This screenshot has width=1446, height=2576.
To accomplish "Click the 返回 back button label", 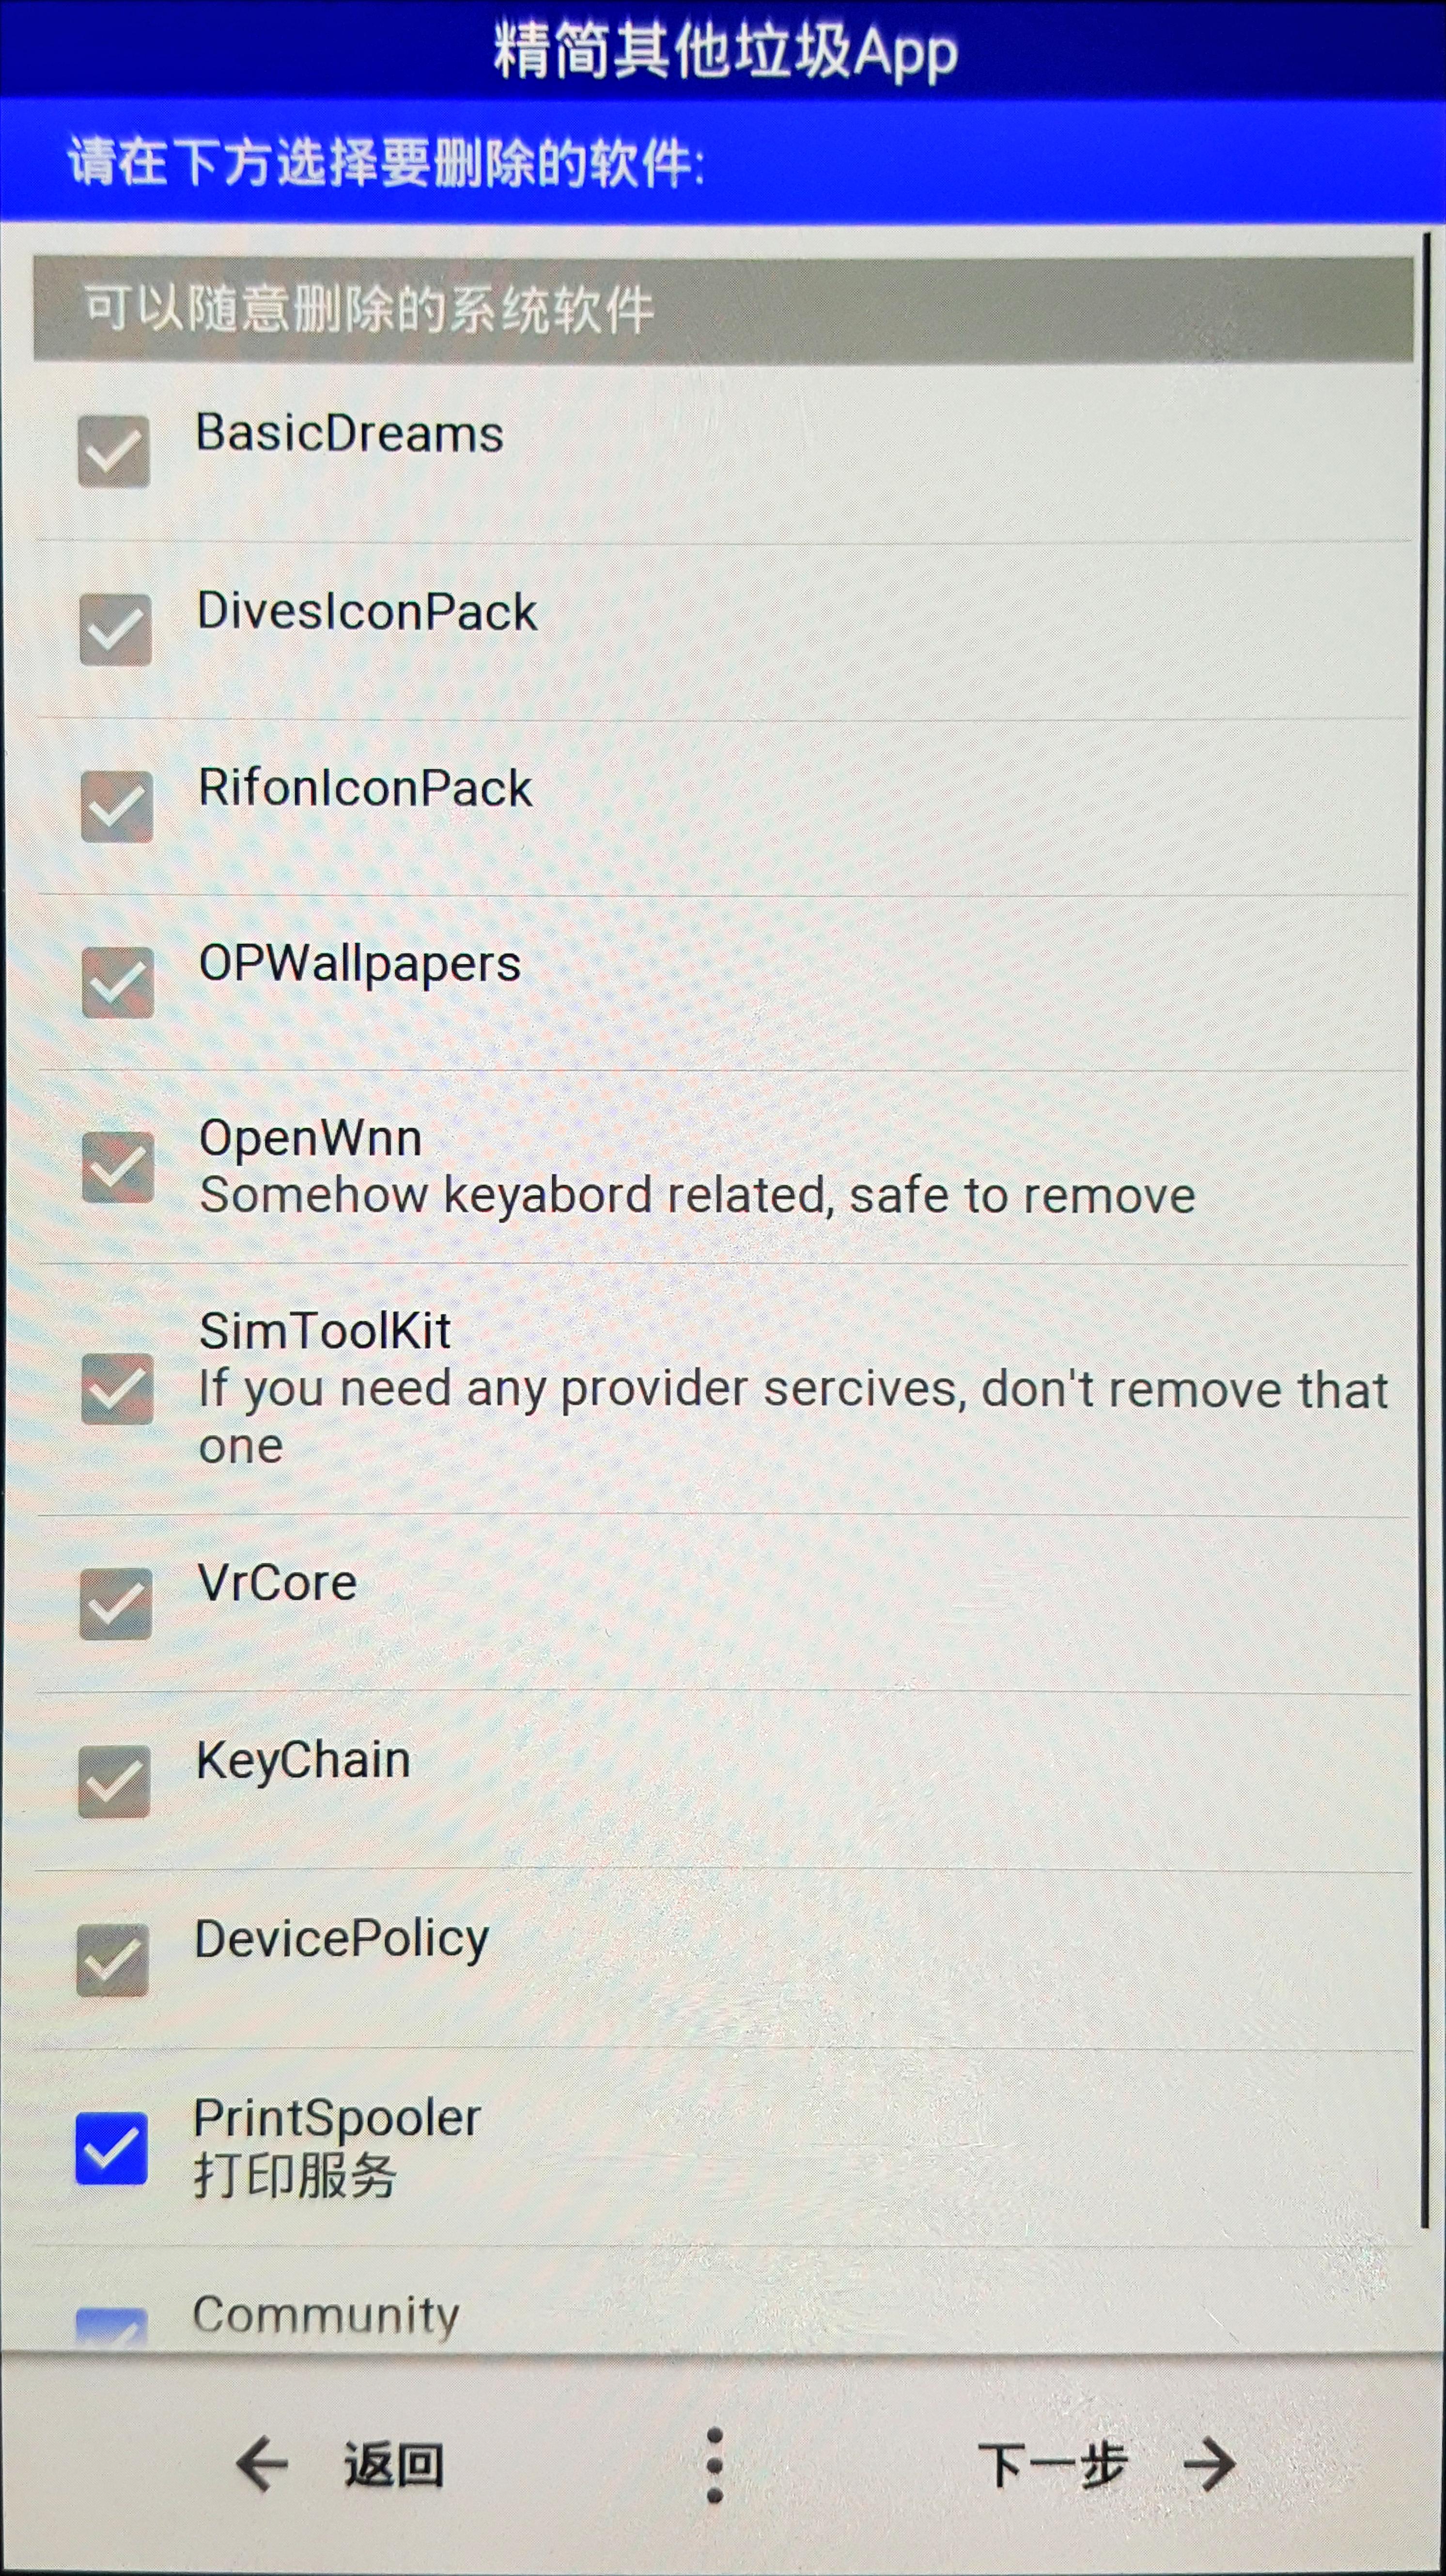I will pos(394,2466).
